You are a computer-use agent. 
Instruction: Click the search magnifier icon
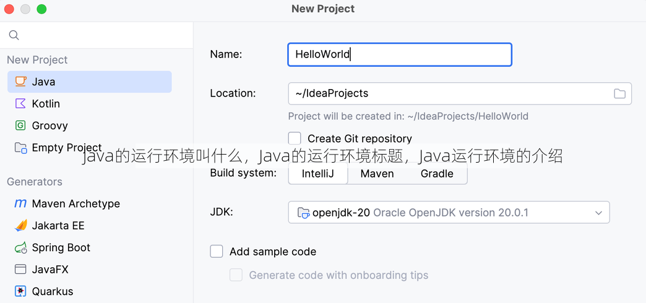(x=14, y=35)
